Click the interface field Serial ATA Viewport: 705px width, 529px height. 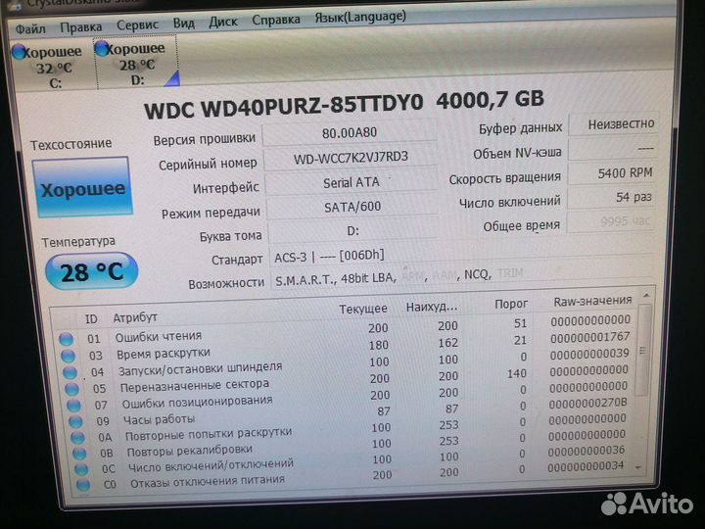pyautogui.click(x=352, y=182)
